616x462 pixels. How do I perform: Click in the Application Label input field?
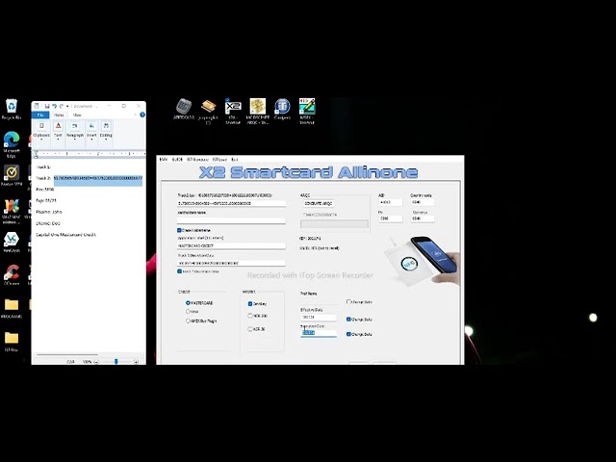click(x=231, y=245)
